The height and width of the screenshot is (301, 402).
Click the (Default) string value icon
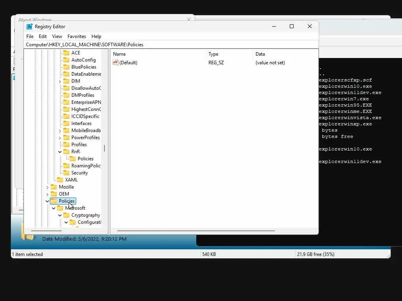point(115,62)
